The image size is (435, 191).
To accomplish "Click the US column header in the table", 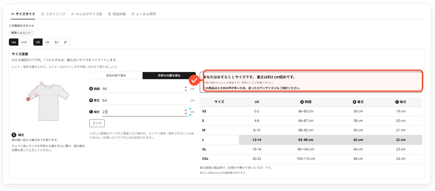I will pos(257,102).
